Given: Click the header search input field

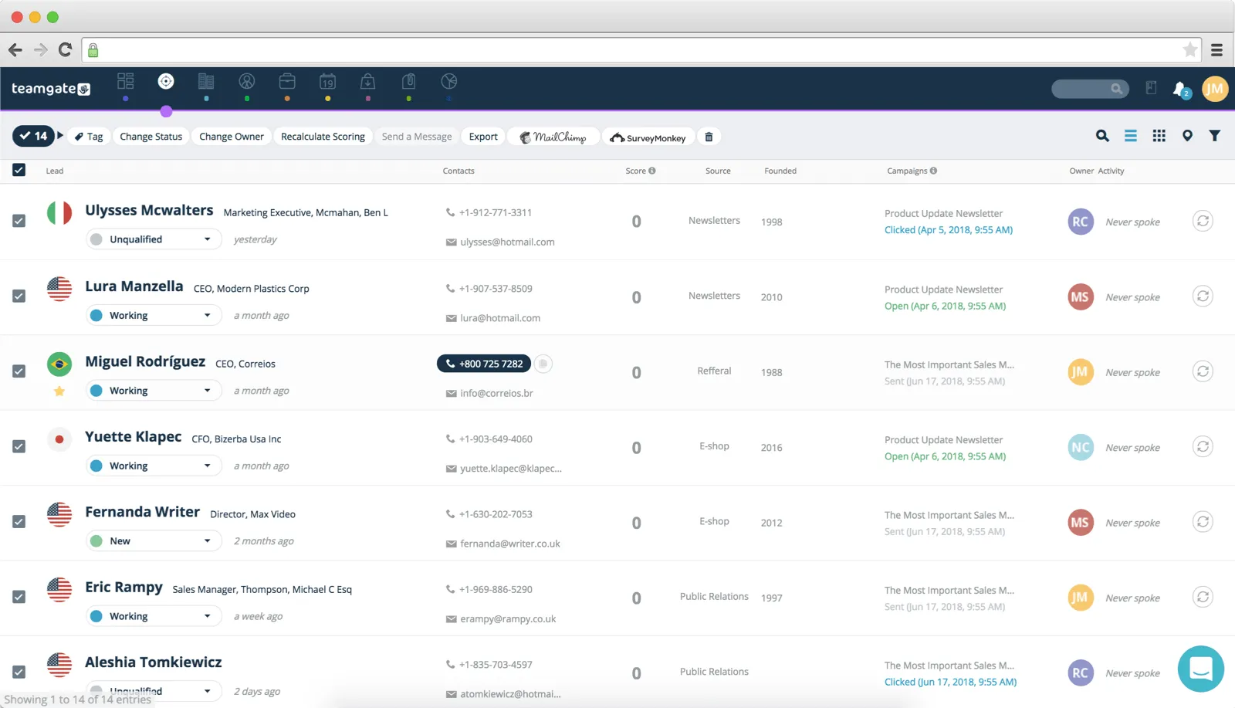Looking at the screenshot, I should click(x=1090, y=89).
